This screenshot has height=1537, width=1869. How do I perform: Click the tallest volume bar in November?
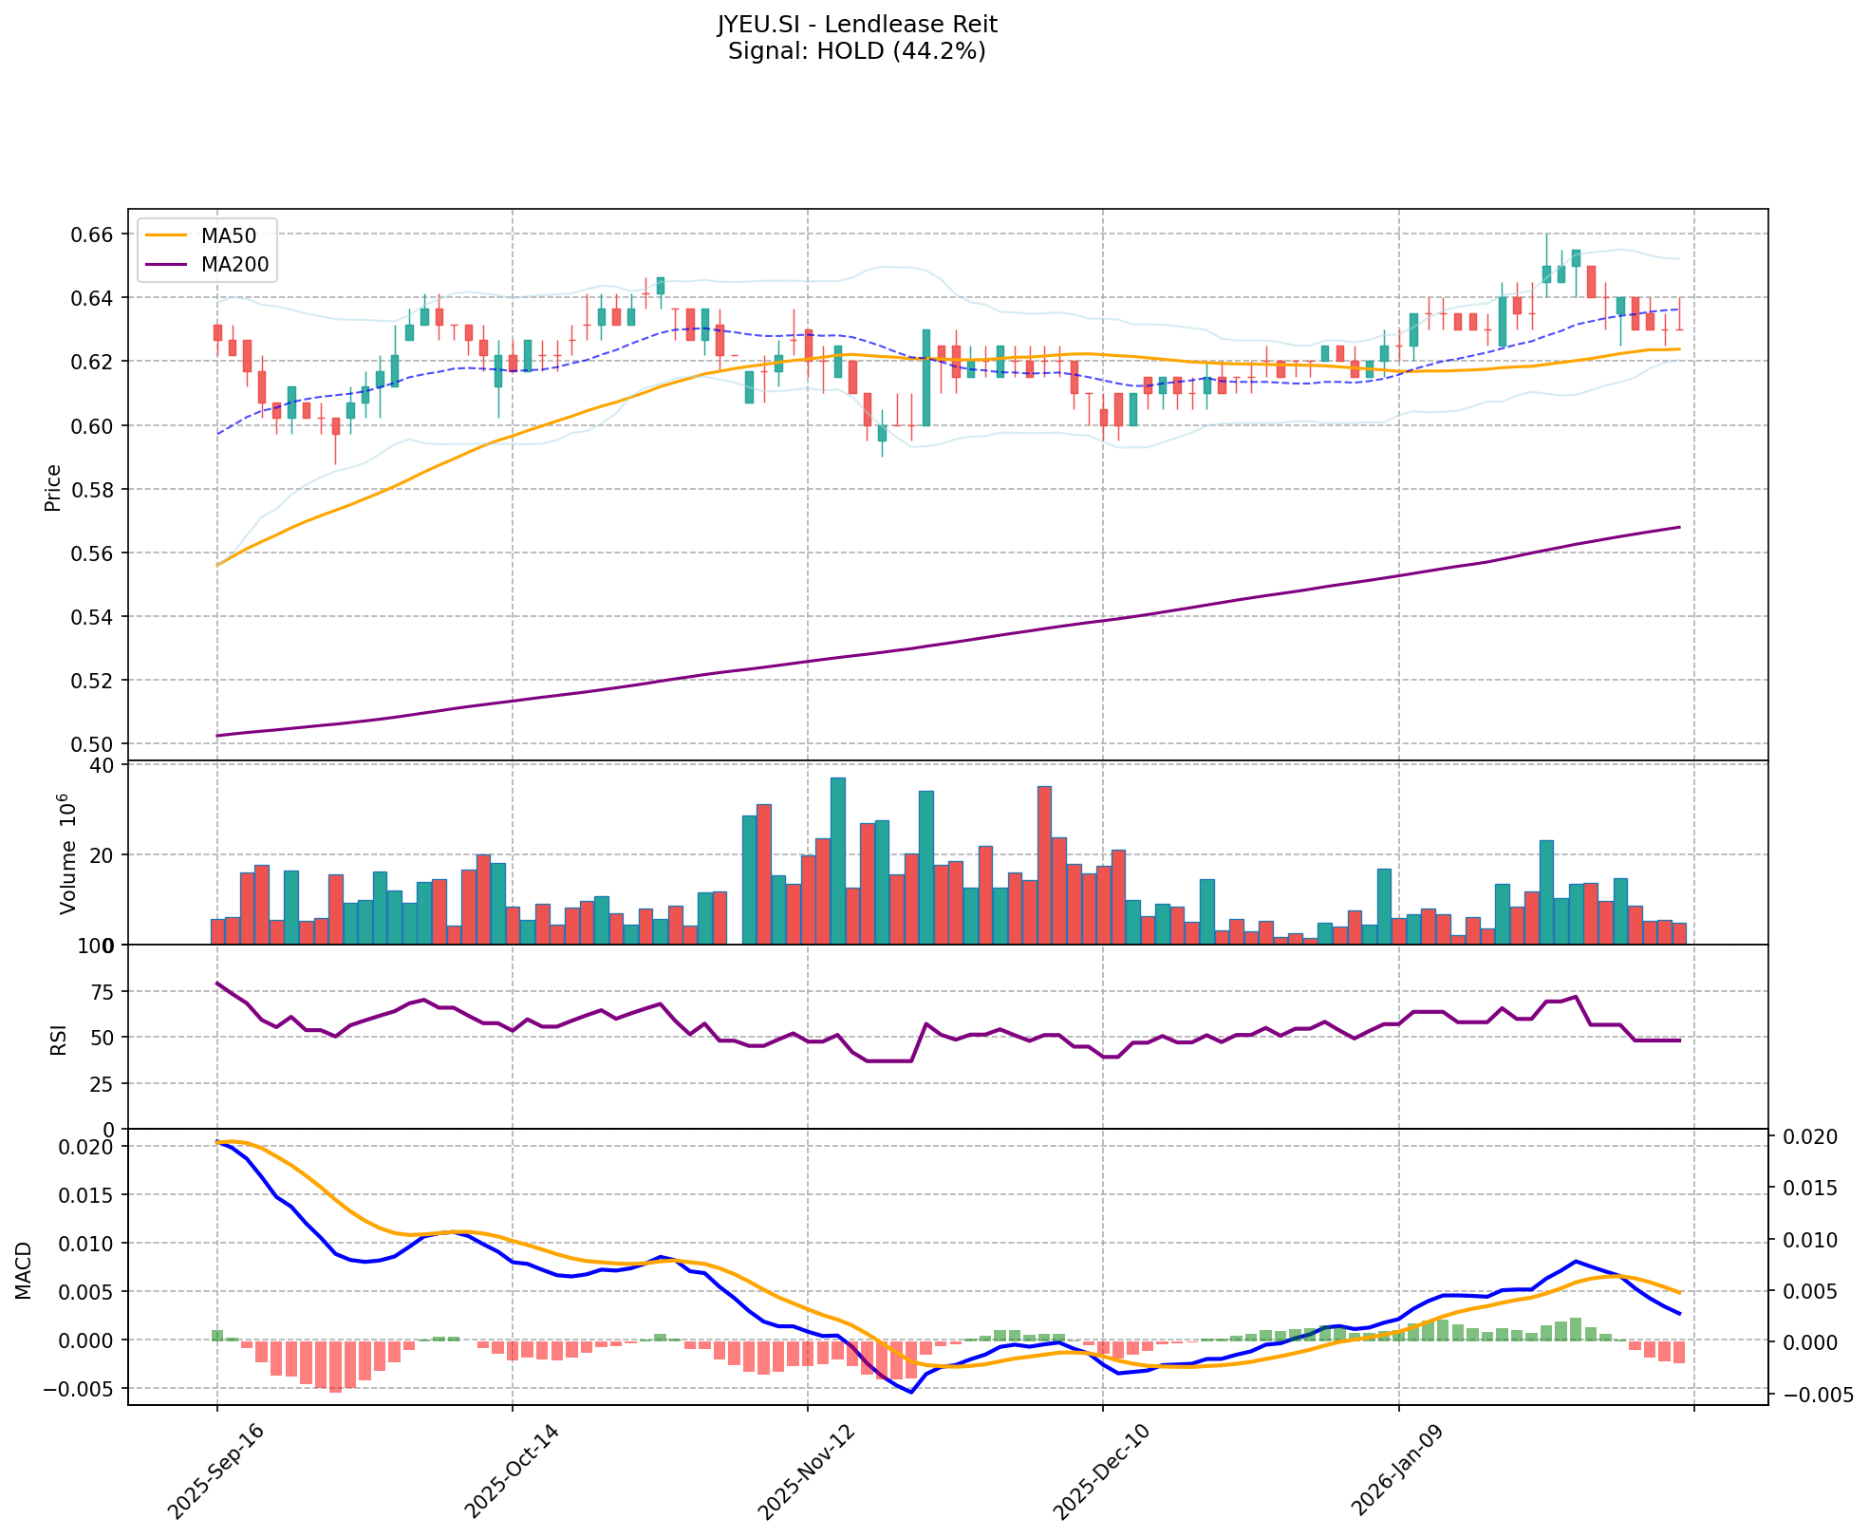click(x=837, y=860)
